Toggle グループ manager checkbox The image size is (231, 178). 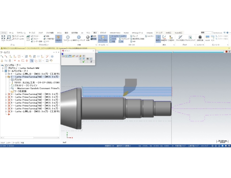(x=134, y=36)
